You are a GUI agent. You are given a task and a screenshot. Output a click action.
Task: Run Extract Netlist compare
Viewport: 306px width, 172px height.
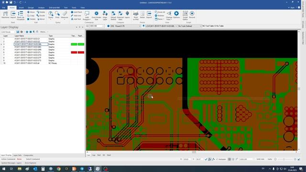tap(113, 16)
